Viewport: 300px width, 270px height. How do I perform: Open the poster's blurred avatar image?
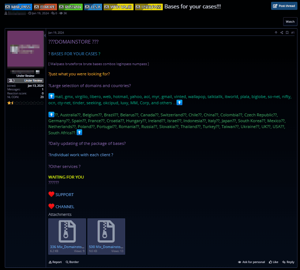pos(25,49)
